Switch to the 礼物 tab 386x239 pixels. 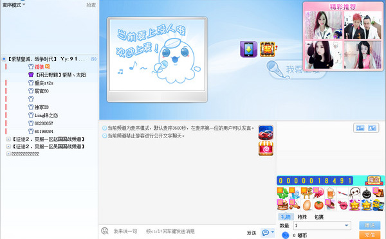tap(286, 217)
